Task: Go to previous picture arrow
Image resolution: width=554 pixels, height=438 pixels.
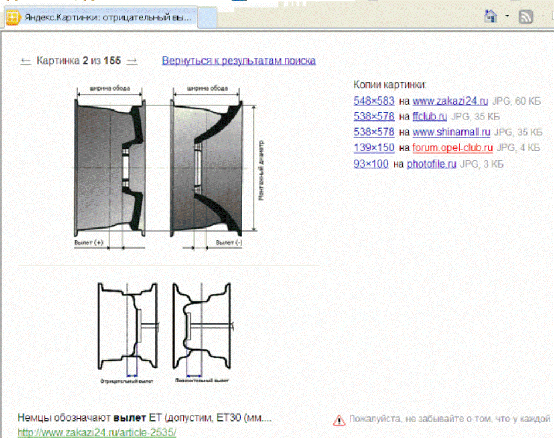Action: (26, 61)
